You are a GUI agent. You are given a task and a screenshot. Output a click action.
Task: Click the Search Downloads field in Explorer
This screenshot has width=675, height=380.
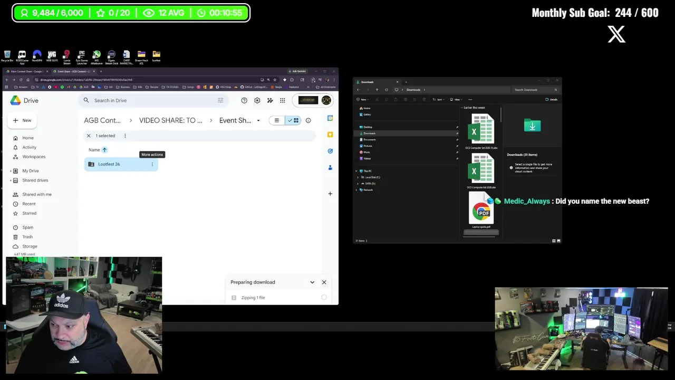[536, 90]
